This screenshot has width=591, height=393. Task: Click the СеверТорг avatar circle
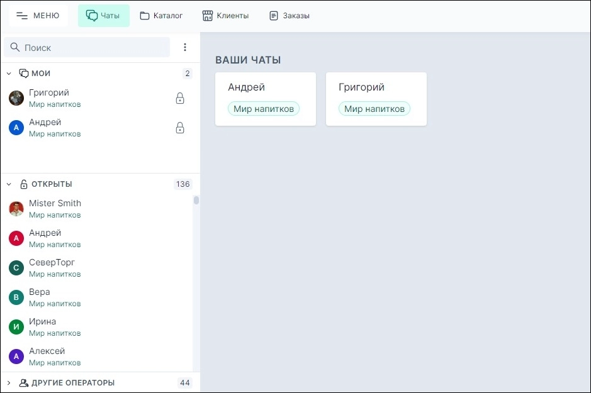coord(16,268)
